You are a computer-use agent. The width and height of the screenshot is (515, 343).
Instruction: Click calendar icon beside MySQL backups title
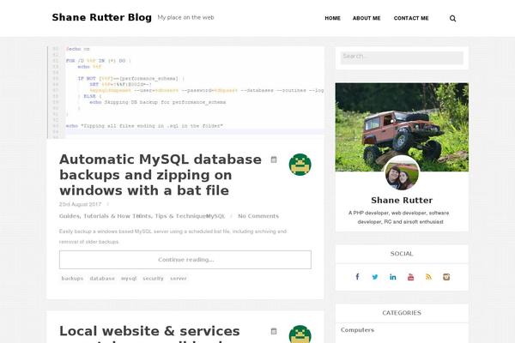(274, 159)
